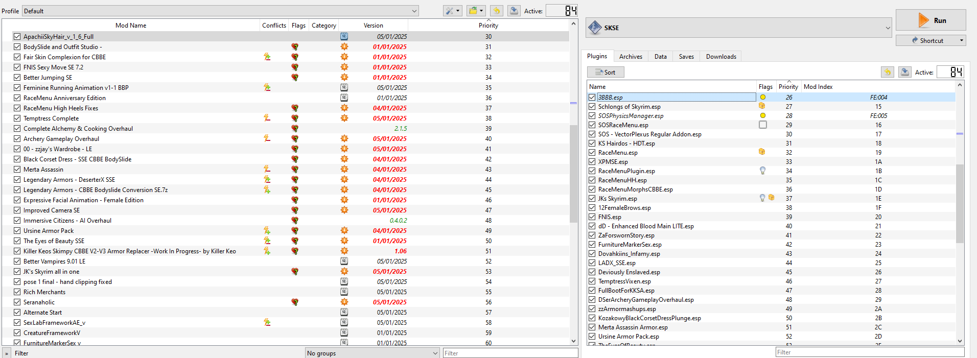Click the heart flag for BodySlide and Outfit Studio
The height and width of the screenshot is (358, 977).
coord(295,46)
